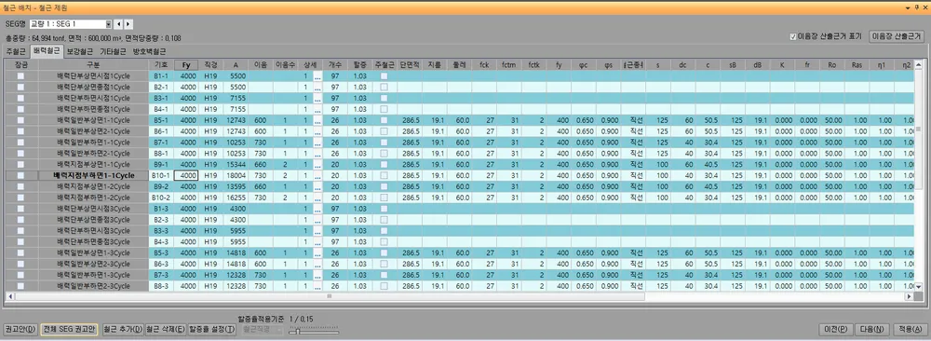Select row label 배력지점부하면1-2Cycle
The width and height of the screenshot is (931, 341).
point(93,198)
